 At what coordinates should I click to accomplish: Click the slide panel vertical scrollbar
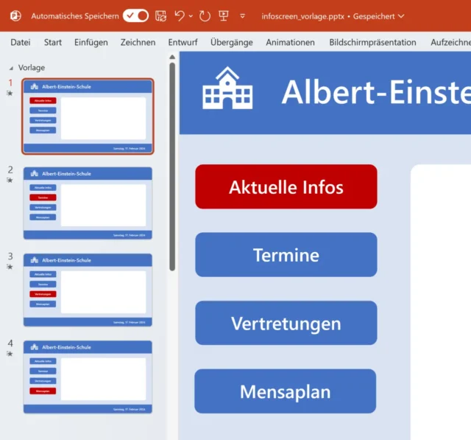[x=172, y=162]
